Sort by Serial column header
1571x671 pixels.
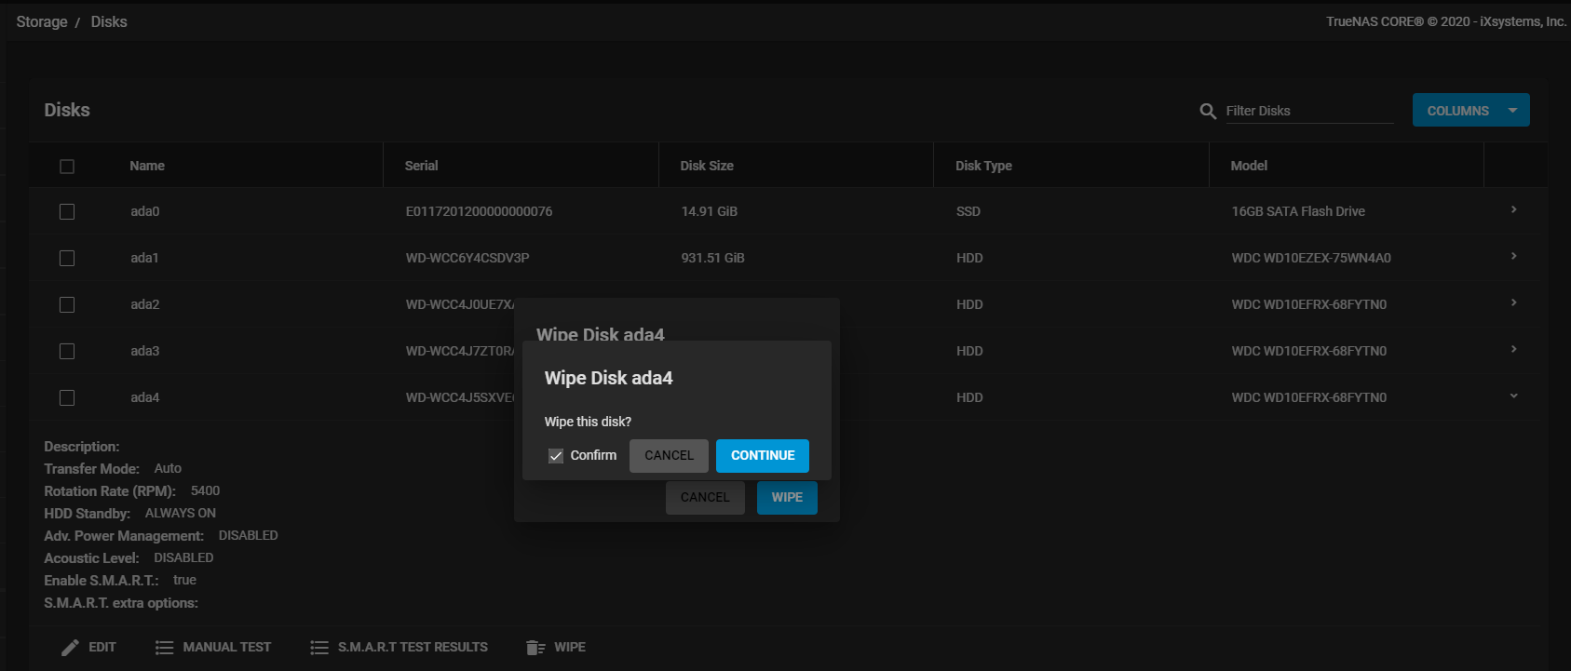click(x=421, y=166)
